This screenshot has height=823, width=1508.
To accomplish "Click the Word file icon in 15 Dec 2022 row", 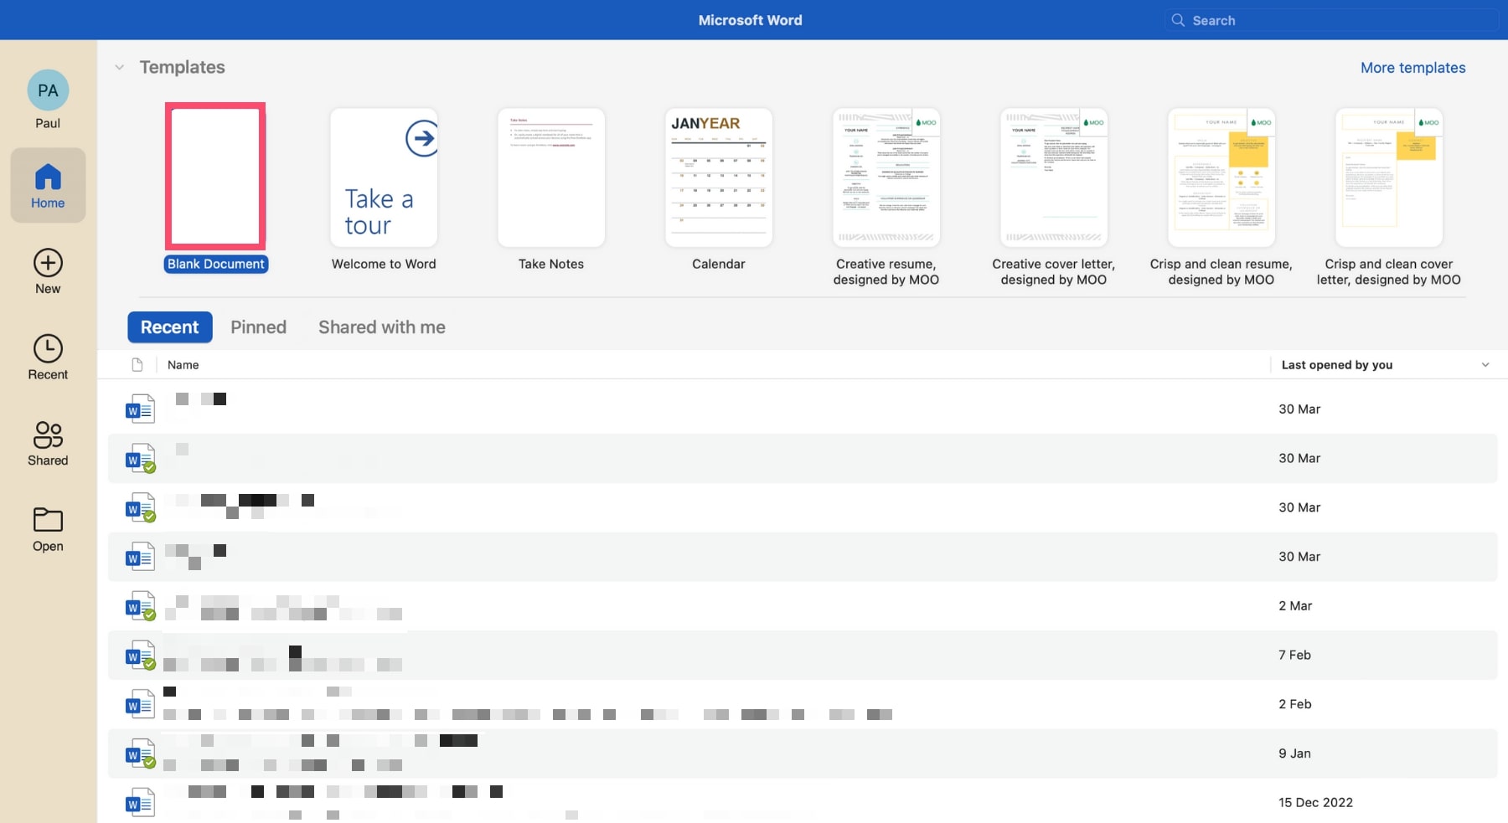I will [140, 802].
